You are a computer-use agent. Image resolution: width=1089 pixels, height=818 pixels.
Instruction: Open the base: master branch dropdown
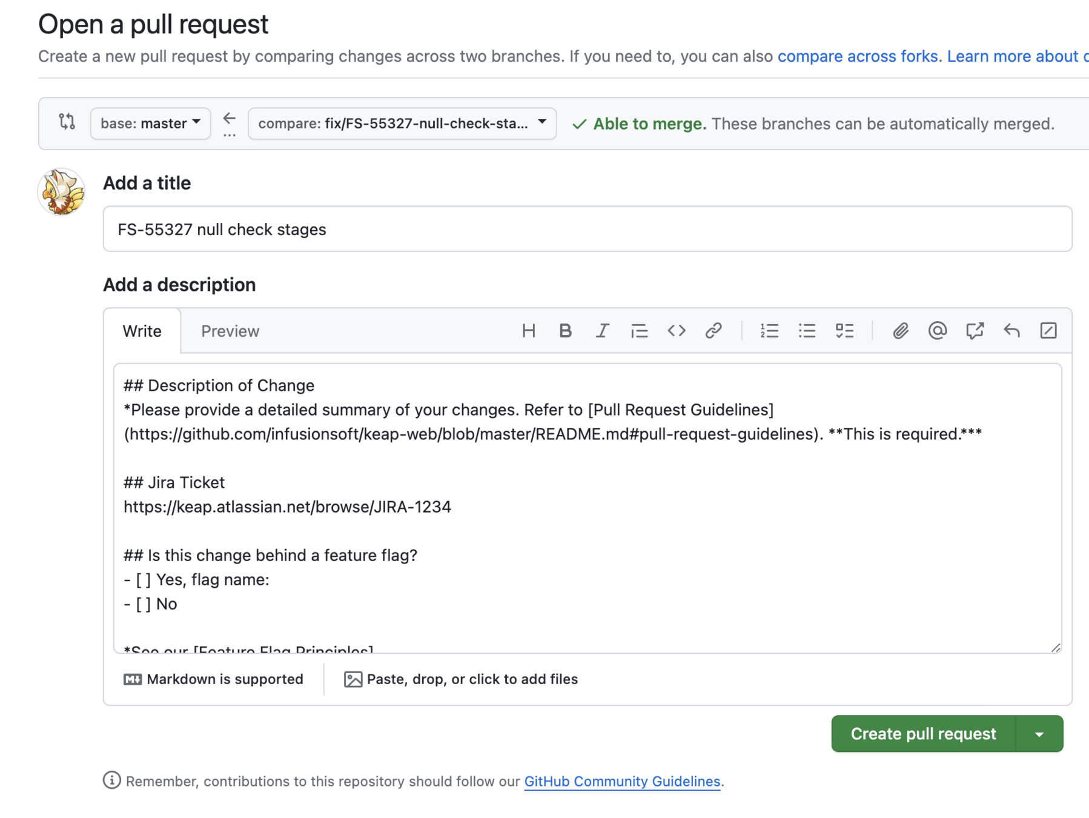(x=150, y=124)
